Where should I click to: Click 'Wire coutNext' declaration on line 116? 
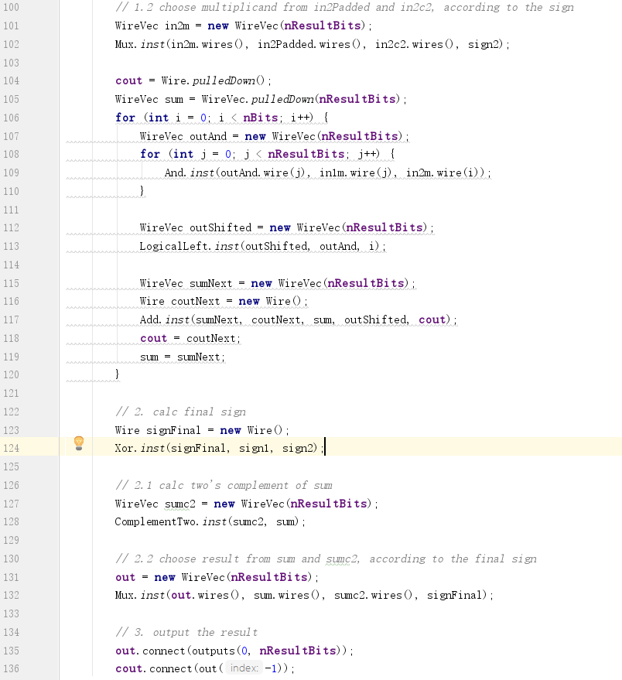click(179, 302)
